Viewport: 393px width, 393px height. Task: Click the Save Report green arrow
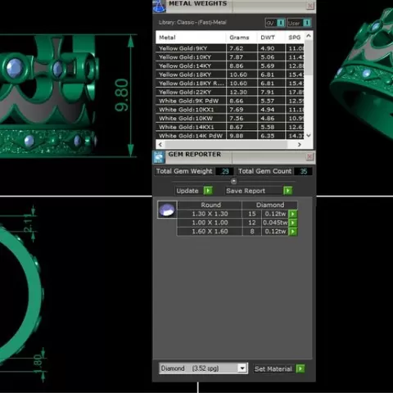pos(288,191)
